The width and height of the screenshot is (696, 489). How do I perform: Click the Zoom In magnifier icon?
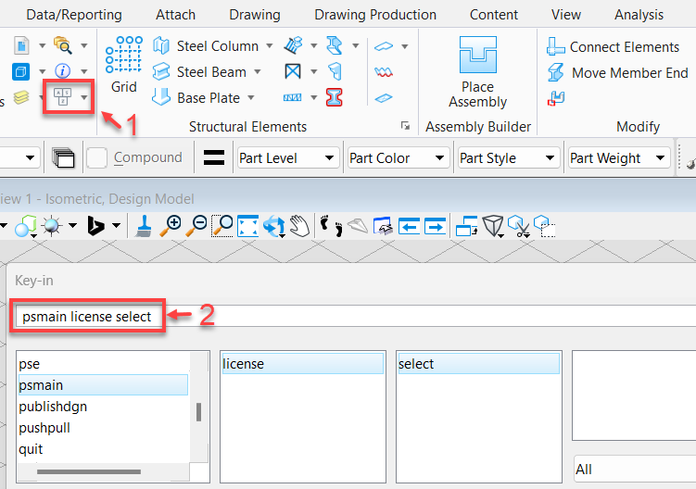(x=171, y=226)
